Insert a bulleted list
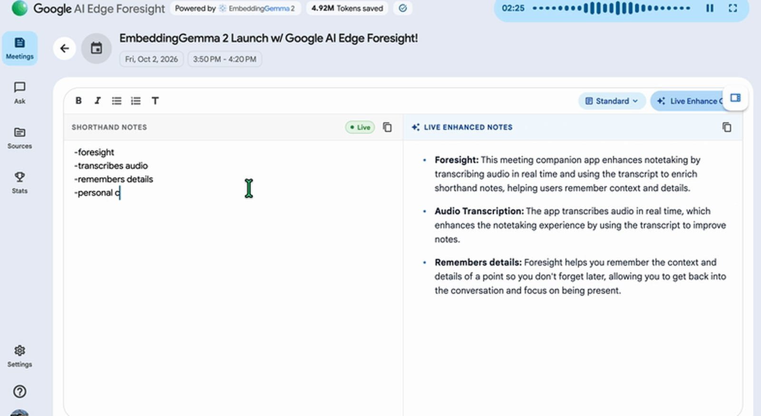Image resolution: width=761 pixels, height=416 pixels. pyautogui.click(x=117, y=100)
